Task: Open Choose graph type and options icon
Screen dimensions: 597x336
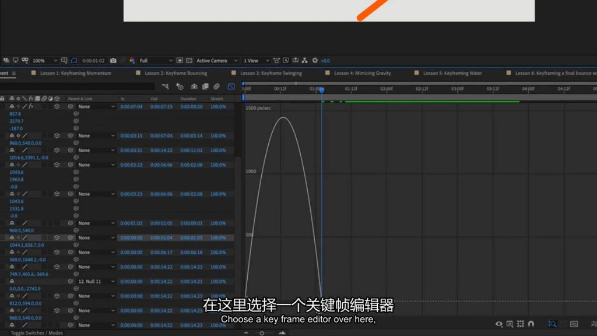Action: (510, 324)
